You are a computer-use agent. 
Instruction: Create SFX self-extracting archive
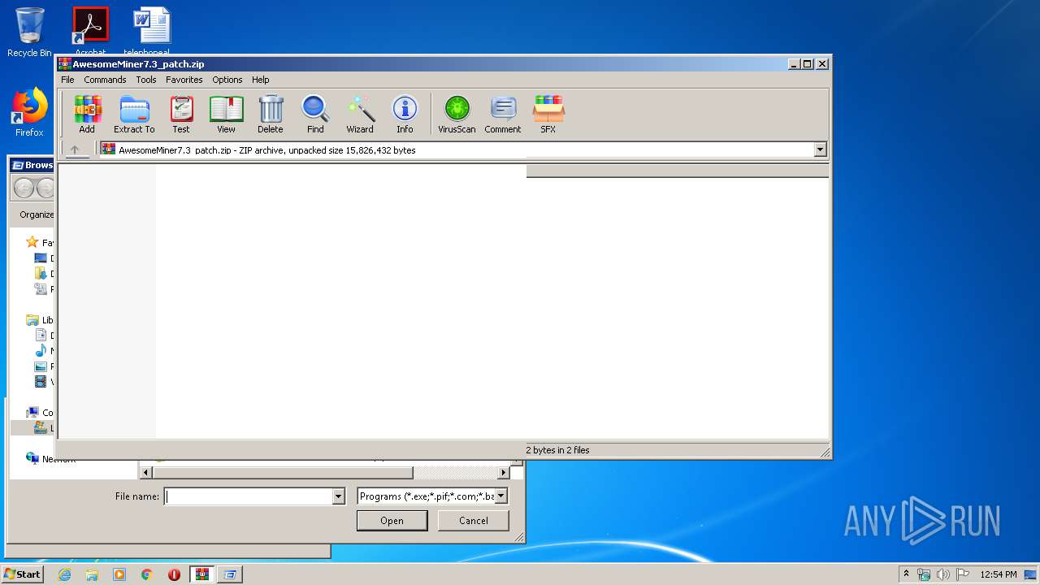tap(548, 114)
